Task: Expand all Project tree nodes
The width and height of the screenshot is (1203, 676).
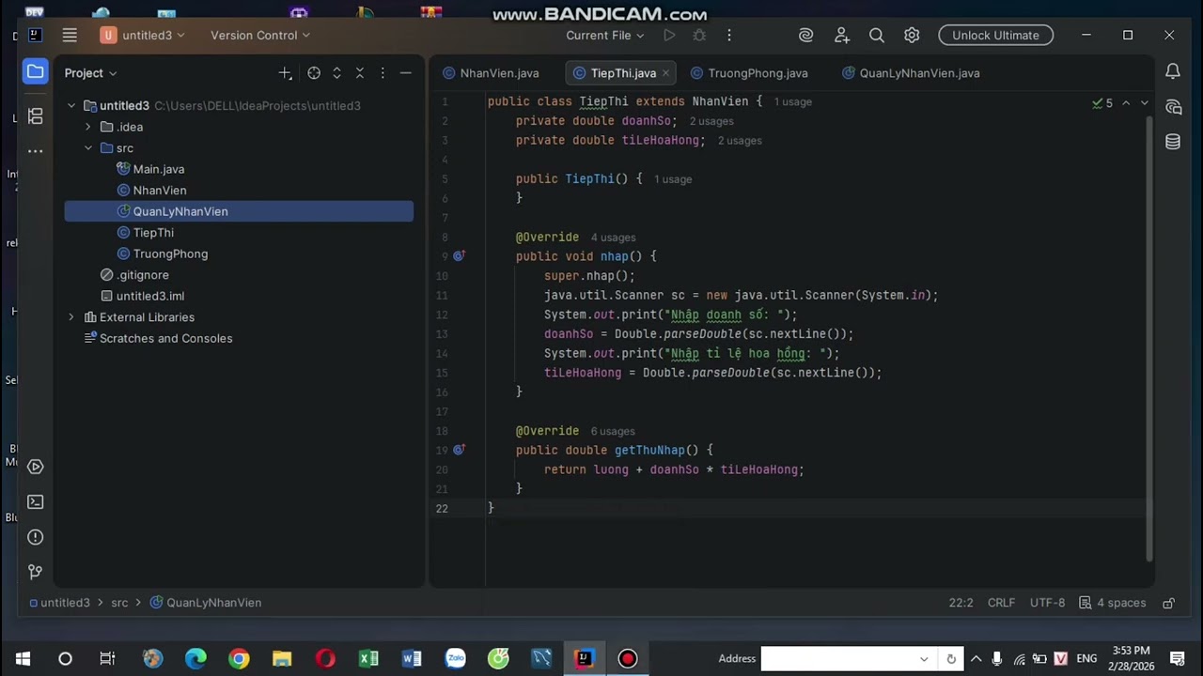Action: [336, 72]
